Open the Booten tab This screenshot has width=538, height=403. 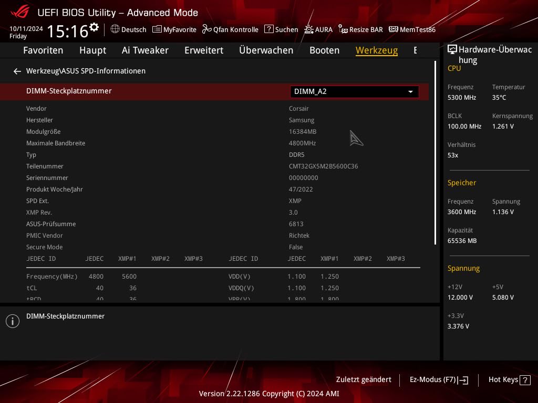tap(324, 50)
